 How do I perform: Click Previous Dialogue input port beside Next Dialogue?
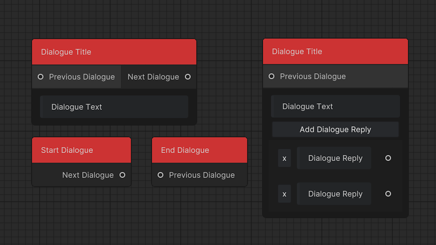point(41,77)
